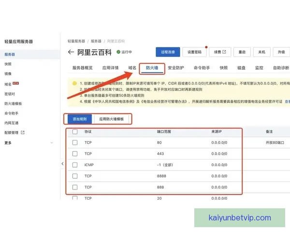
Task: Open the 监控 tab
Action: coord(259,68)
